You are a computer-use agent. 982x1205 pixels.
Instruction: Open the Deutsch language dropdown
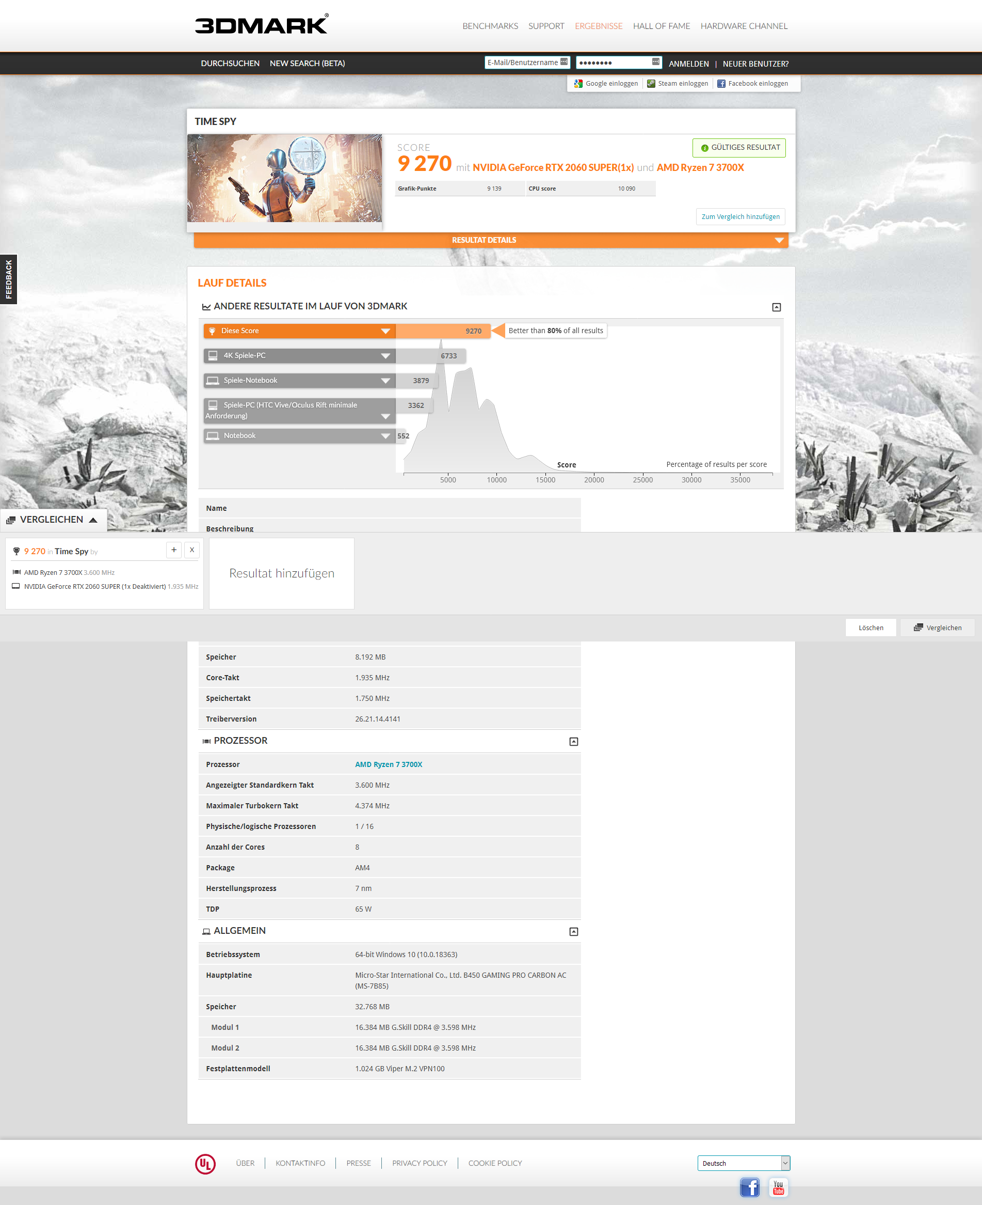pyautogui.click(x=743, y=1163)
